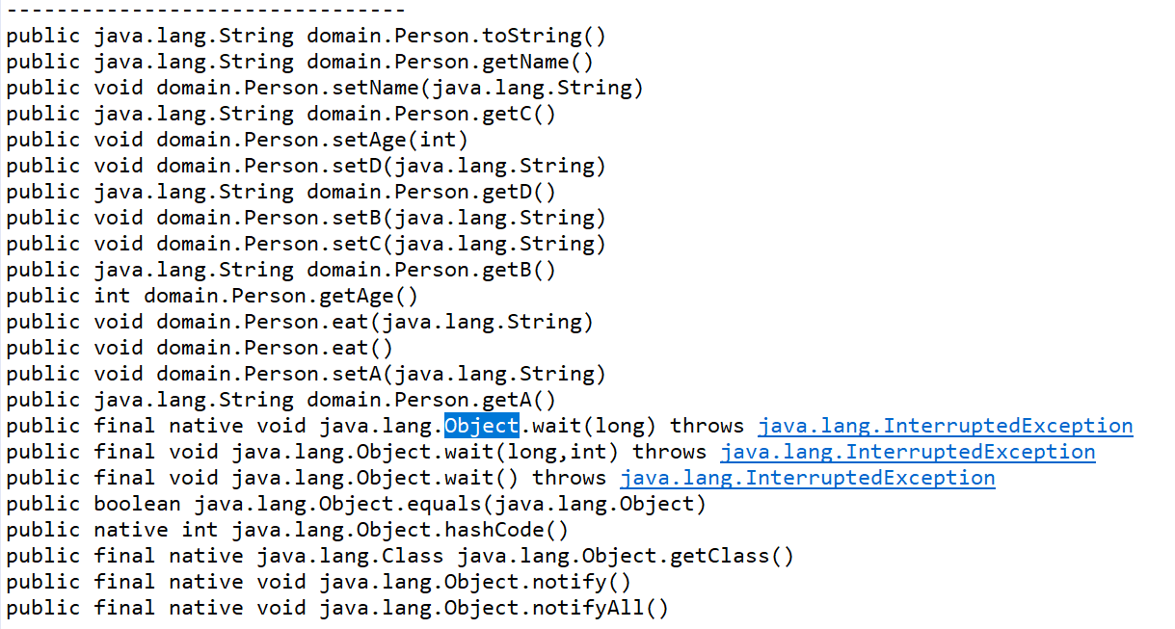Click the Object.equals(java.lang.Object) line
1175x629 pixels.
point(357,504)
